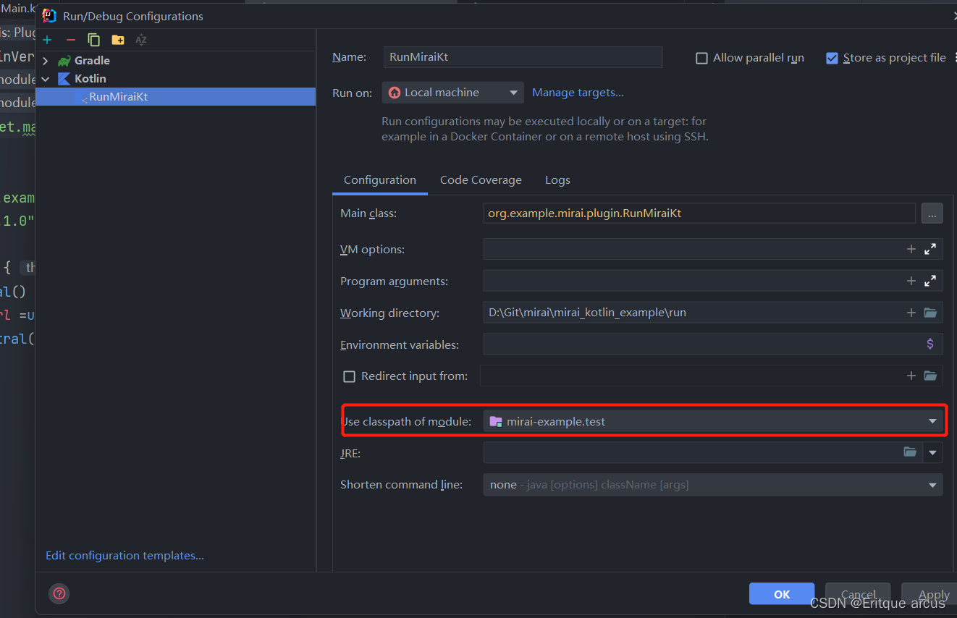Click the Copy Configuration icon
Image resolution: width=957 pixels, height=618 pixels.
tap(94, 40)
